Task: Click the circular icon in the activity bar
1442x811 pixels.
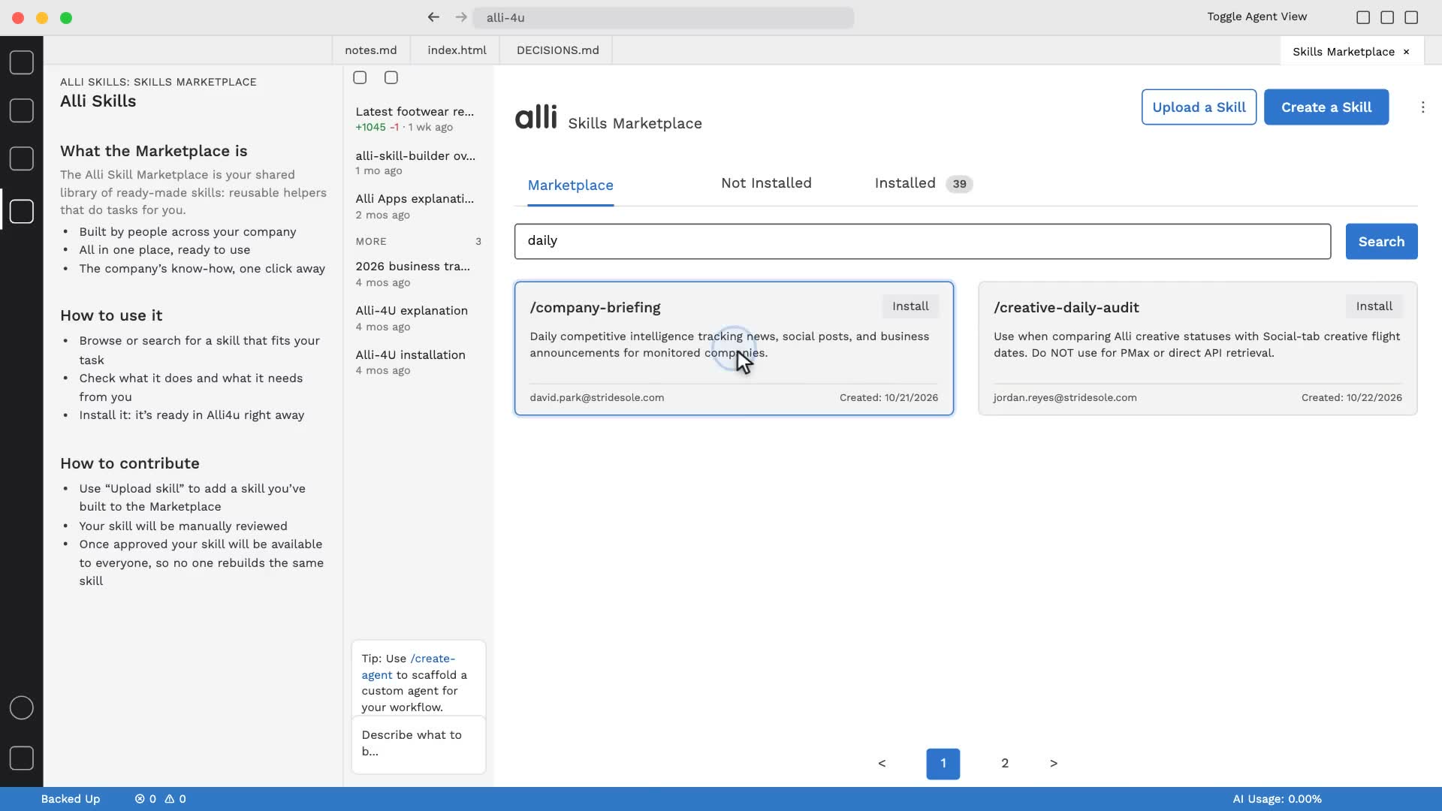Action: [x=21, y=707]
